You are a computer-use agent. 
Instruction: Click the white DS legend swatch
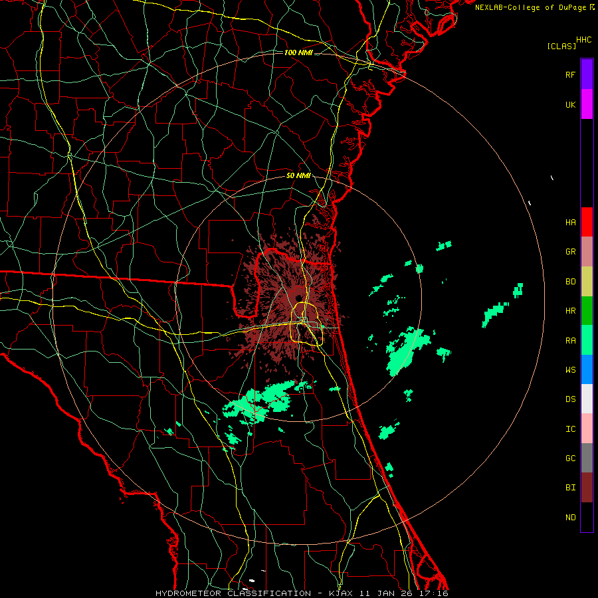point(587,399)
